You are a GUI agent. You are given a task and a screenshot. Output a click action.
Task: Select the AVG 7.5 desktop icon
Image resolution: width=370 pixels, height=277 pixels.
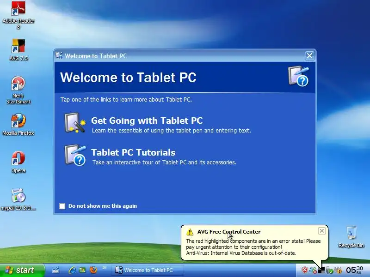(x=18, y=50)
